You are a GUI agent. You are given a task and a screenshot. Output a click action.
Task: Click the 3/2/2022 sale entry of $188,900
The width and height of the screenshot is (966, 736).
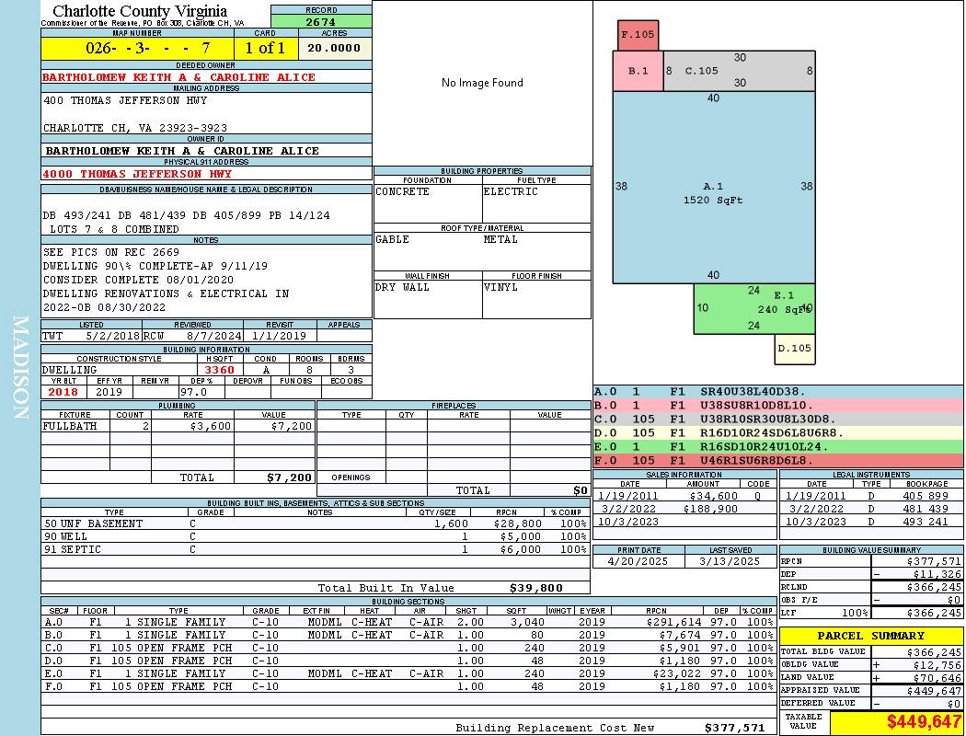[x=684, y=510]
